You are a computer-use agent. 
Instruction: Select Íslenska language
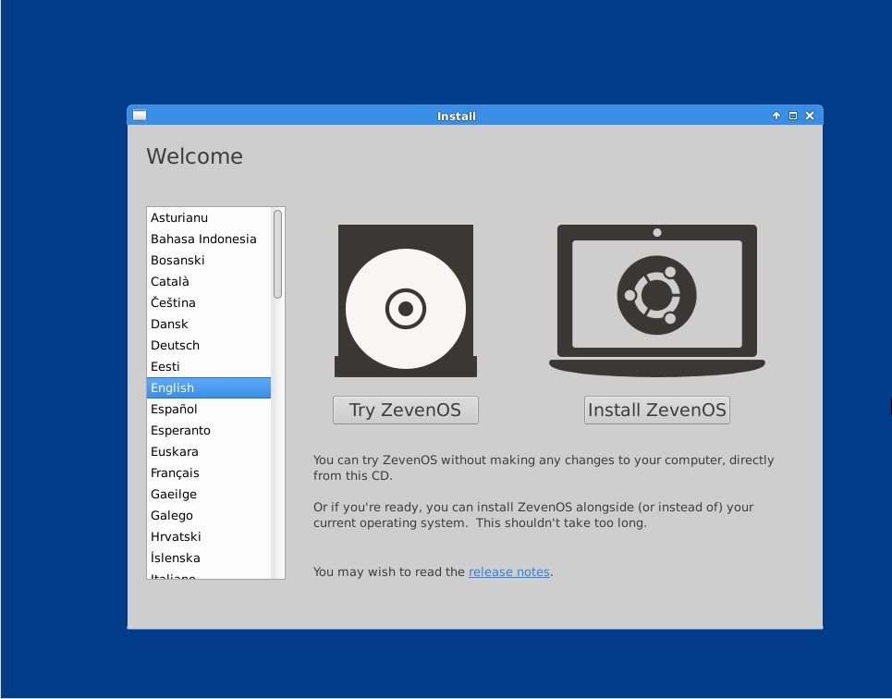coord(209,558)
